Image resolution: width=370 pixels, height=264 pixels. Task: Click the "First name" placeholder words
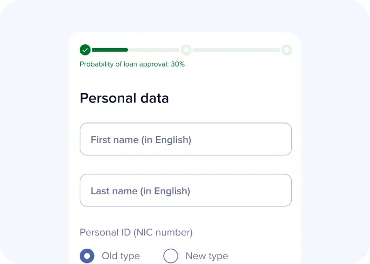pyautogui.click(x=115, y=140)
